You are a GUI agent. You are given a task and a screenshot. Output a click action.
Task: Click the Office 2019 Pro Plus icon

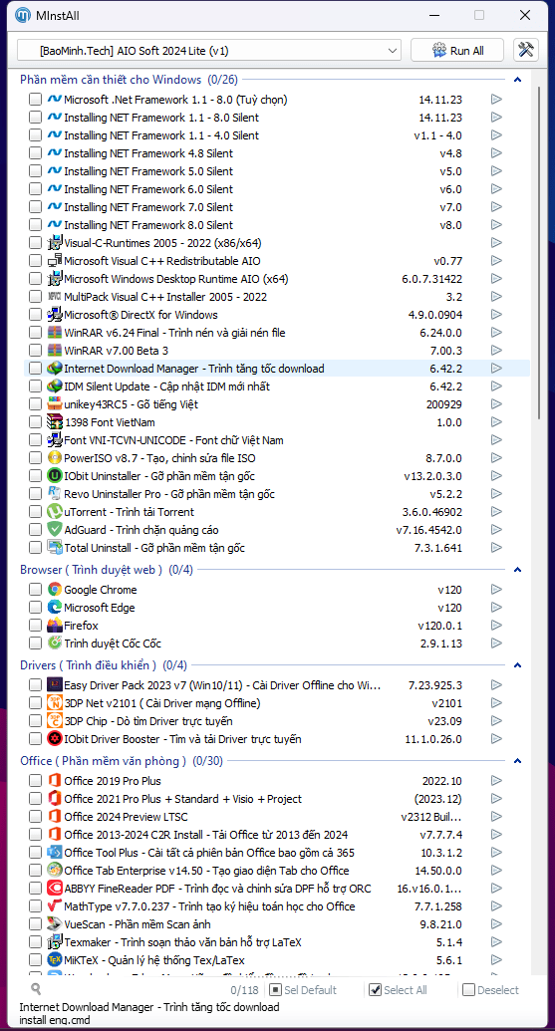point(55,781)
